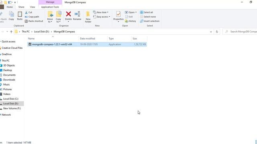Switch to the Home ribbon tab
Screen dimensions: 257x144
point(10,7)
